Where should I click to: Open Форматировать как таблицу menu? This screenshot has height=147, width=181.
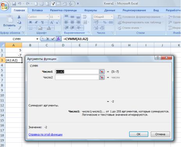pos(140,22)
